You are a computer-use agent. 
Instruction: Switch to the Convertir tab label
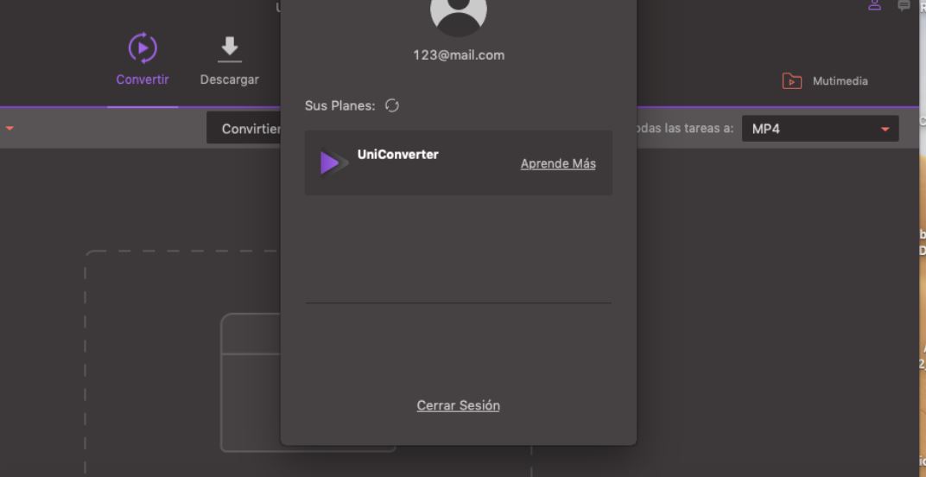pos(143,79)
